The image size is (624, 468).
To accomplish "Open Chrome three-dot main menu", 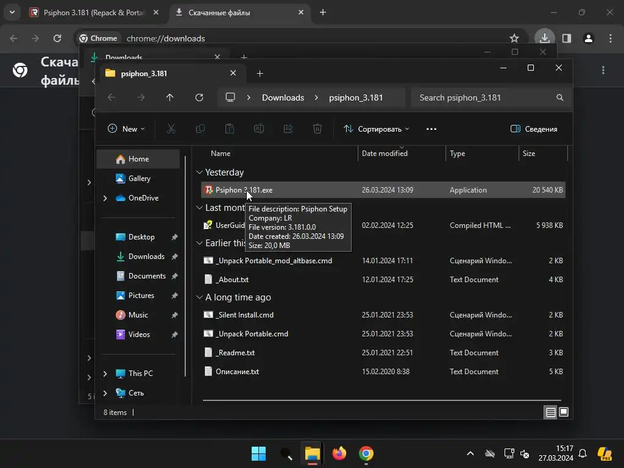I will (x=611, y=38).
